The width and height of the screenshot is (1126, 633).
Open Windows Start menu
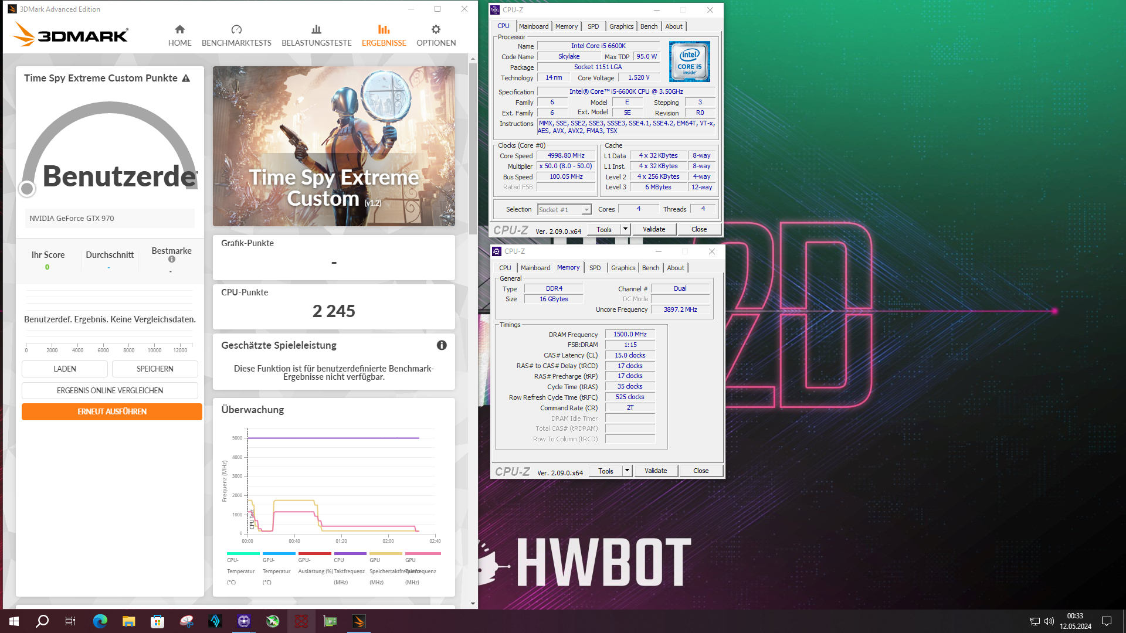pos(14,621)
